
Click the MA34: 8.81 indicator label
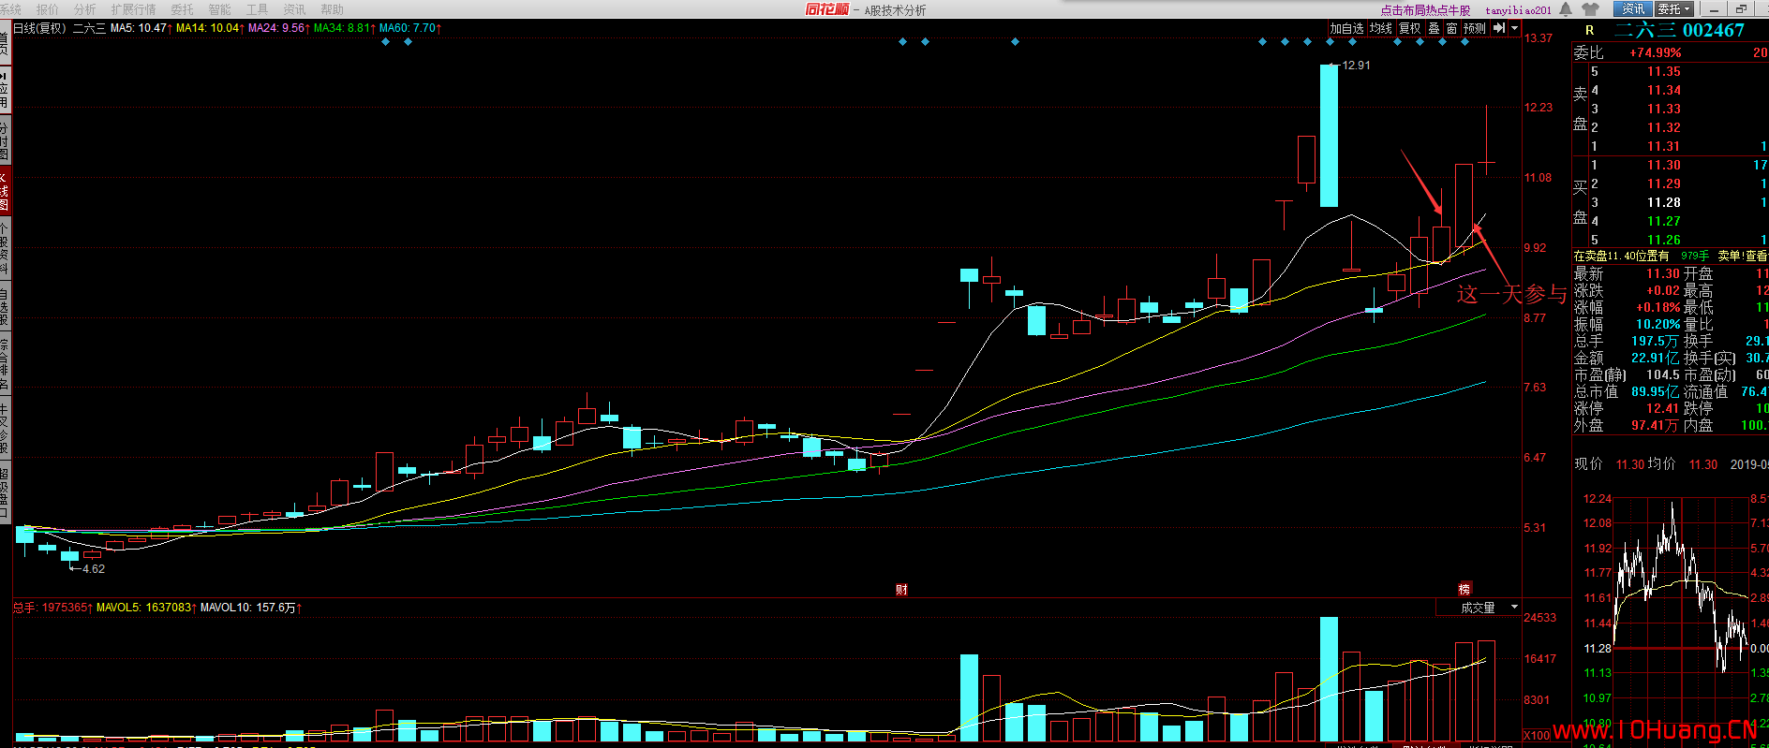pos(344,28)
